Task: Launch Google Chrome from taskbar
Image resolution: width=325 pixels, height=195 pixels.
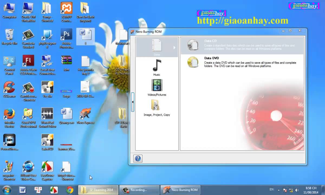Action: point(70,190)
